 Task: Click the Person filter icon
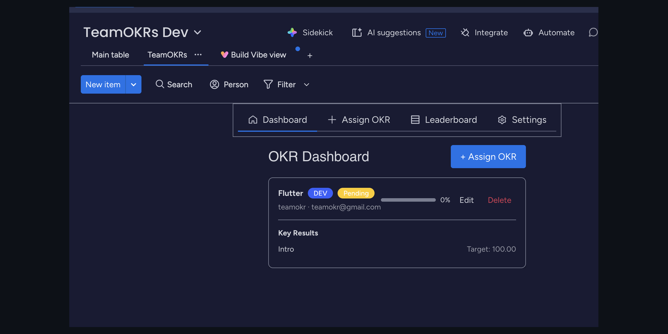[215, 84]
